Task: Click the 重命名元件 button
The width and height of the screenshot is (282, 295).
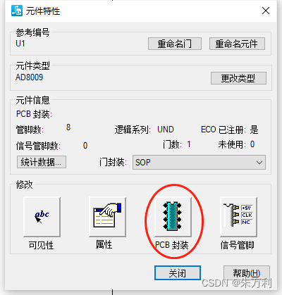Action: click(237, 44)
